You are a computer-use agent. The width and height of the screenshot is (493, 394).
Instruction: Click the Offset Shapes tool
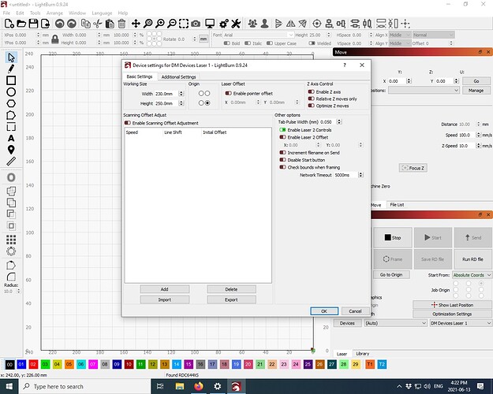[x=11, y=177]
